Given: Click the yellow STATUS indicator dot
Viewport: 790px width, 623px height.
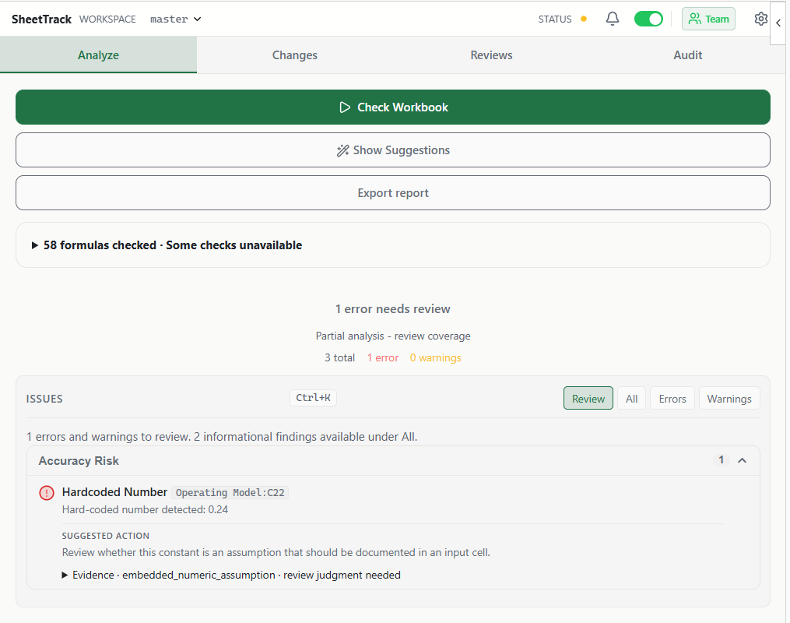Looking at the screenshot, I should click(584, 19).
